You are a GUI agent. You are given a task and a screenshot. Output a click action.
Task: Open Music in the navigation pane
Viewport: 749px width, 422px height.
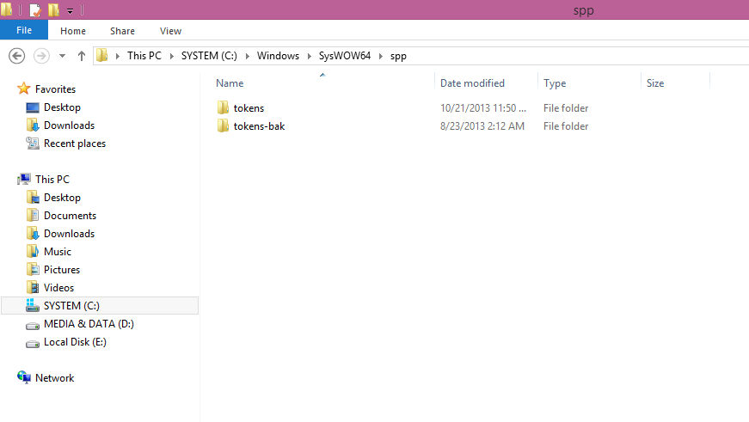(x=58, y=252)
